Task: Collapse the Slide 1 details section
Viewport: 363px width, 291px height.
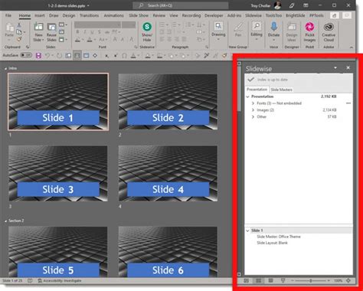Action: [x=247, y=231]
